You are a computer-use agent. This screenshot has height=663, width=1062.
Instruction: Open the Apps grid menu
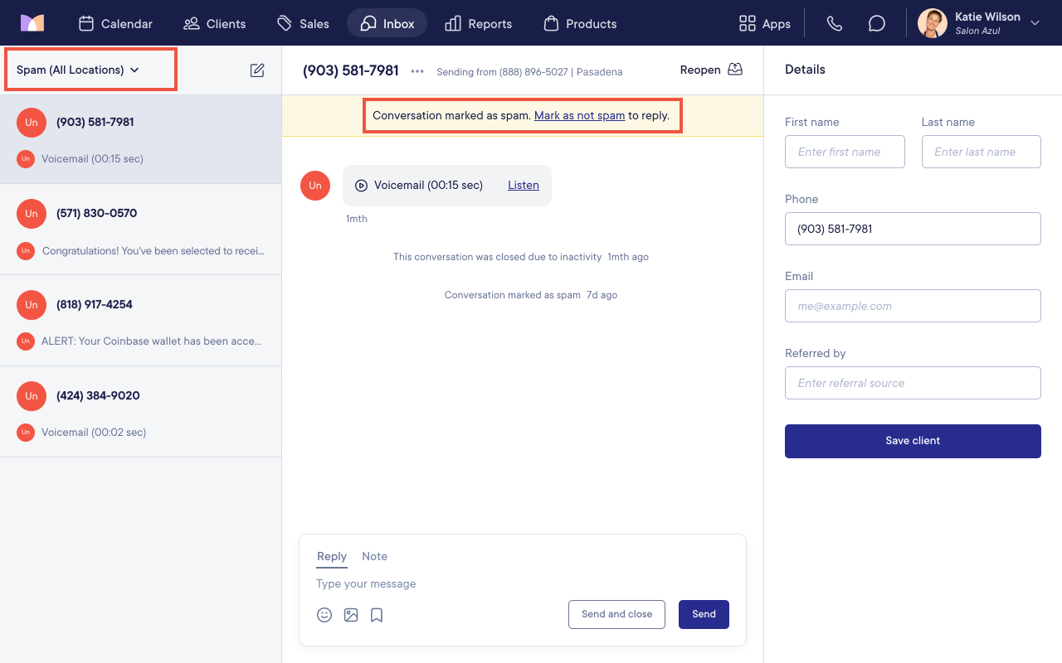(x=764, y=24)
